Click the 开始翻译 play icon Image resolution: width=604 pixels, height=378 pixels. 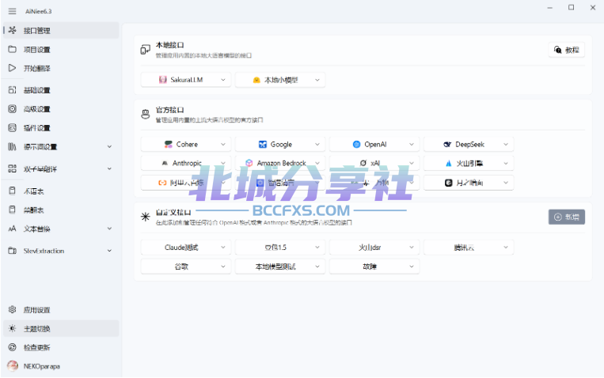[13, 68]
